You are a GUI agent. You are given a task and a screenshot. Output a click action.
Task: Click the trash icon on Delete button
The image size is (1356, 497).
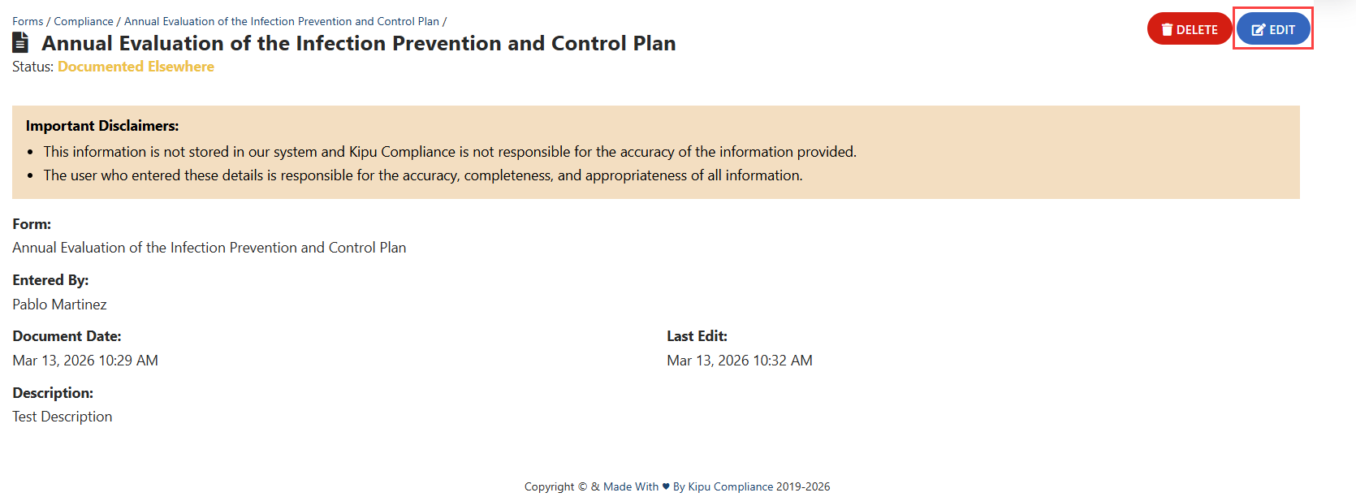(1167, 30)
